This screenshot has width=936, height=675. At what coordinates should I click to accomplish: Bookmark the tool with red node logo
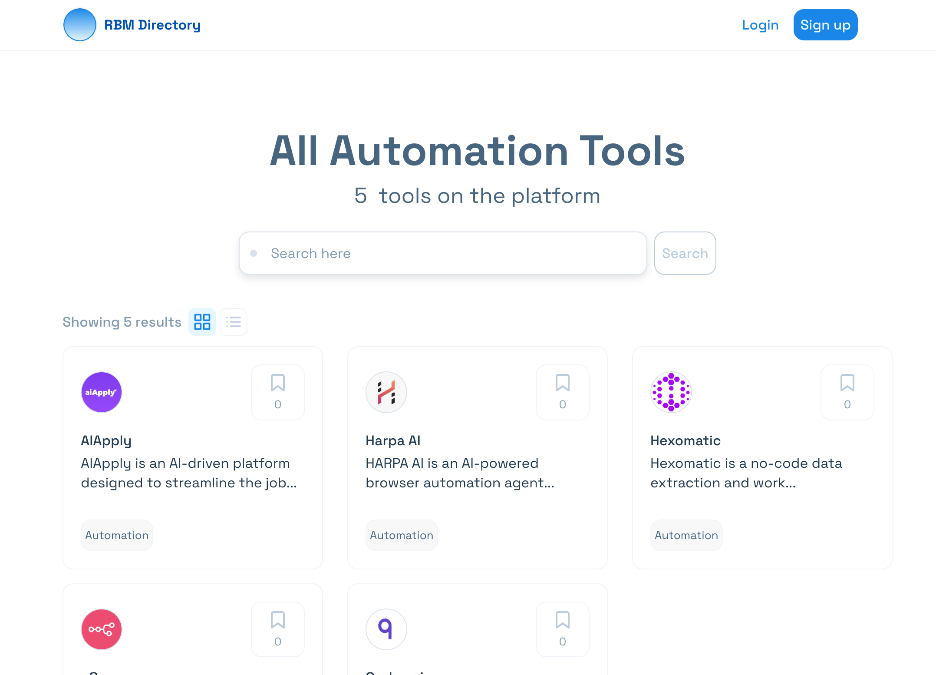point(278,629)
